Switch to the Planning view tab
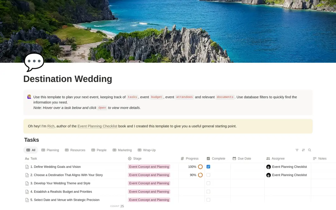 (50, 150)
